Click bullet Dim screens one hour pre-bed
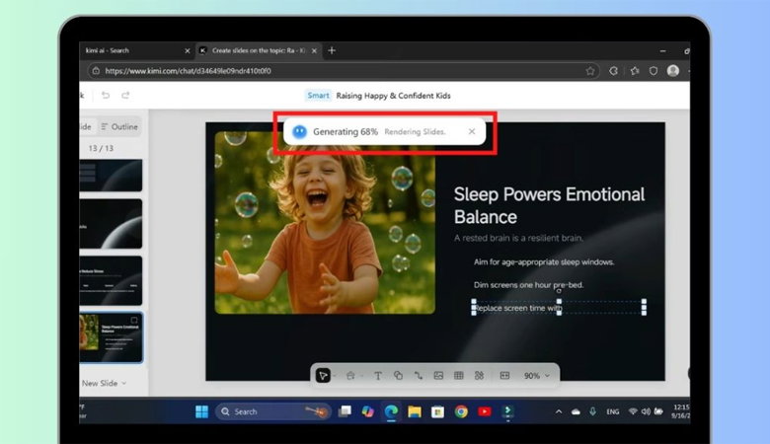The height and width of the screenshot is (444, 770). pos(528,285)
